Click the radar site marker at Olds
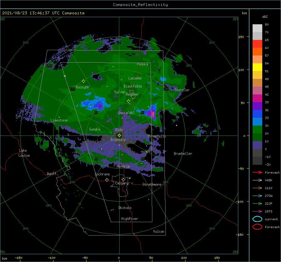Screen dimensions: 281x262 tap(119, 136)
